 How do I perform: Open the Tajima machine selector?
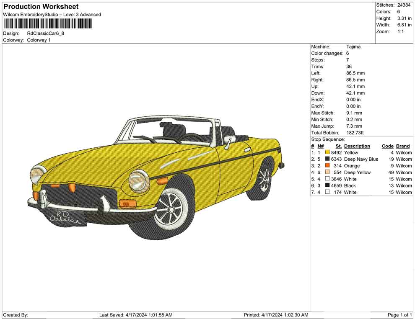353,47
